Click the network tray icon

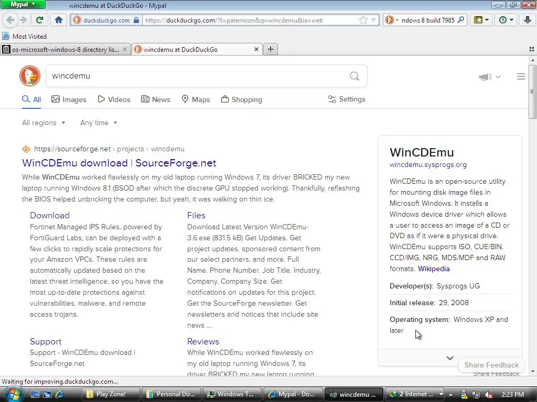pos(476,395)
